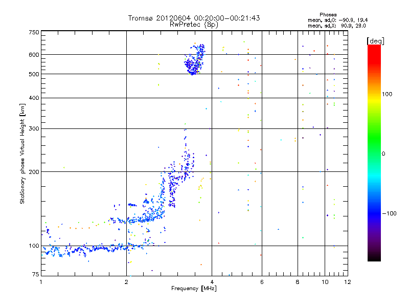Click the colorbar tick label '0'
Viewport: 409px width, 307px height.
(x=383, y=154)
